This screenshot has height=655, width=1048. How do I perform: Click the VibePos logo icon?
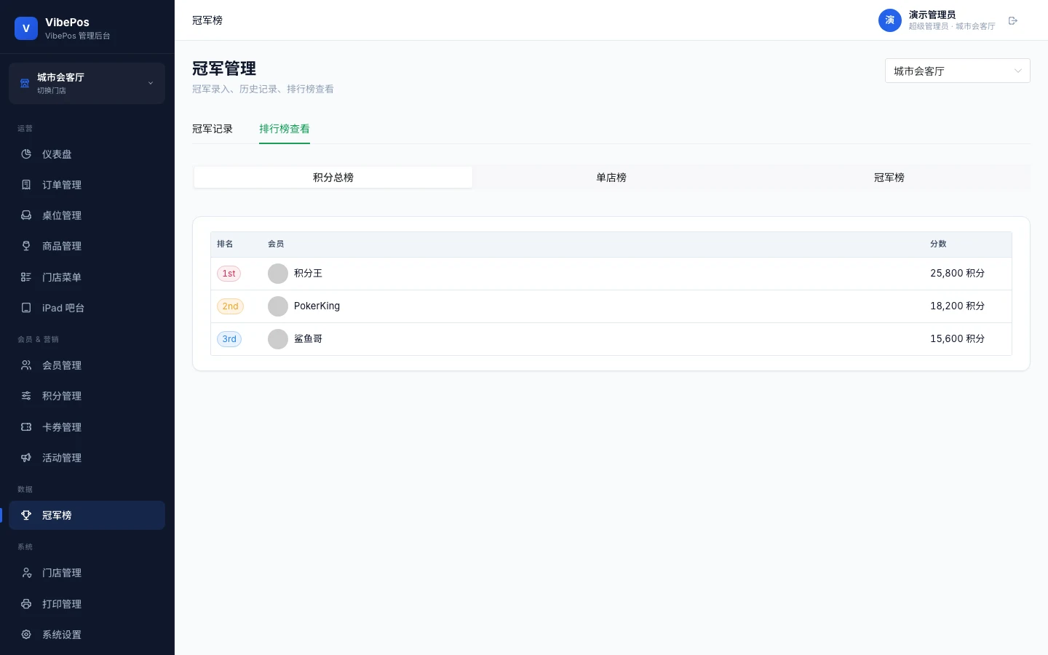[x=25, y=28]
